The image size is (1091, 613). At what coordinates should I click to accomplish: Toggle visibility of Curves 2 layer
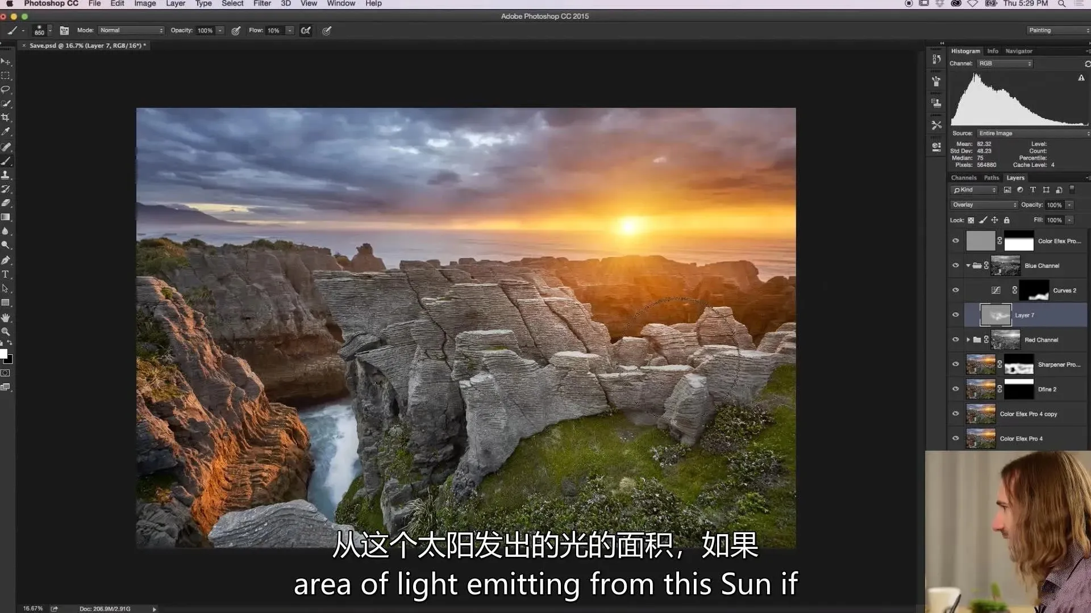click(x=955, y=290)
